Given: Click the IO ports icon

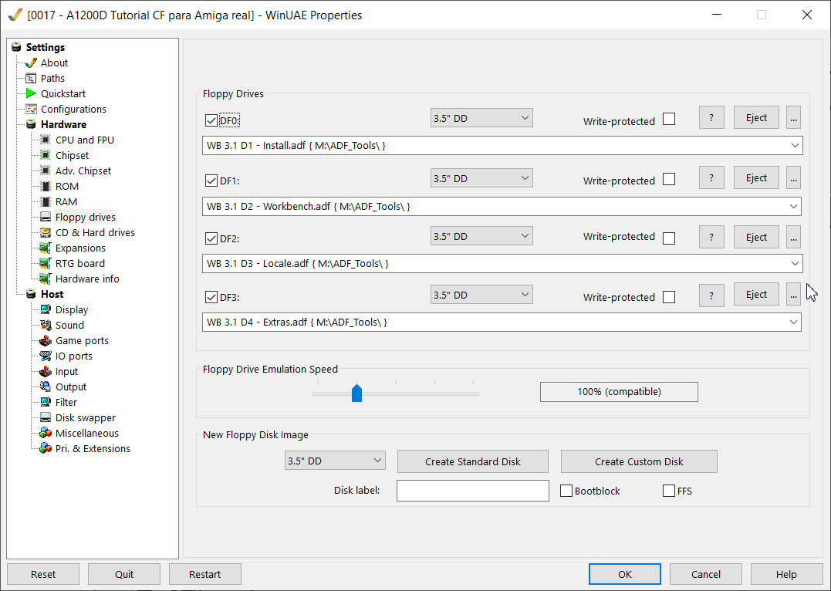Looking at the screenshot, I should pyautogui.click(x=46, y=356).
